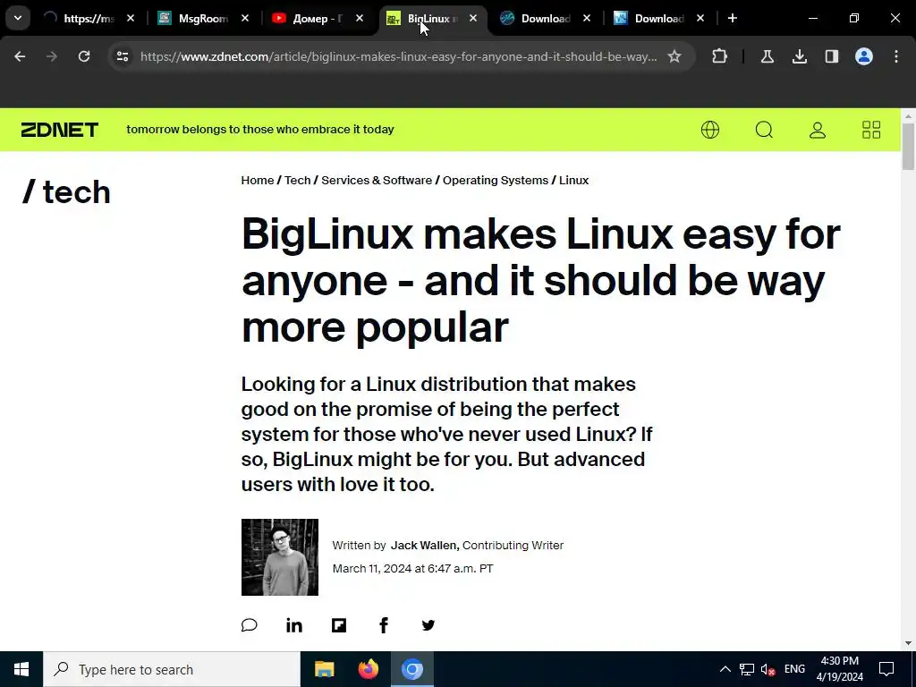Open a new browser tab
Viewport: 916px width, 687px height.
[732, 18]
